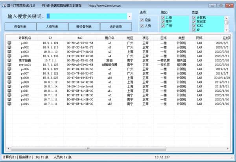Click the 人员列表 button
Viewport: 236px width, 162px height.
tap(52, 27)
